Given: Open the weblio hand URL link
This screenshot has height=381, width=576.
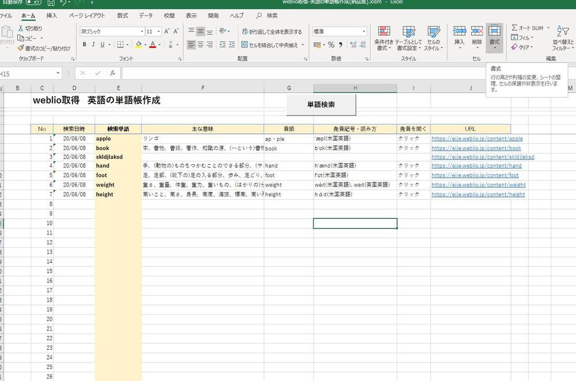Looking at the screenshot, I should (x=476, y=166).
